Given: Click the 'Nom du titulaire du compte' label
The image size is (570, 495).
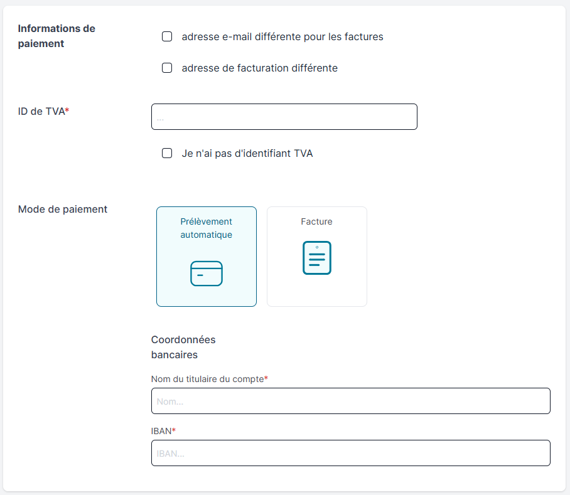Looking at the screenshot, I should point(210,379).
